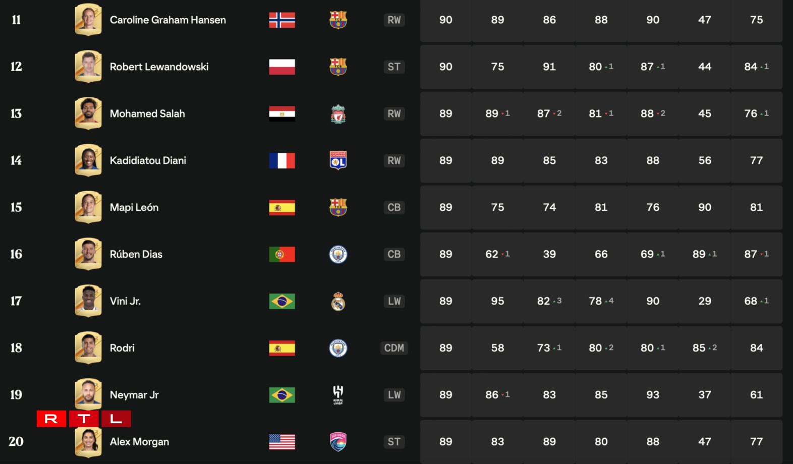
Task: Click Real Madrid crest beside Vini Jr.
Action: pos(338,302)
